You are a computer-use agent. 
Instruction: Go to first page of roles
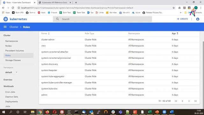click(x=176, y=101)
